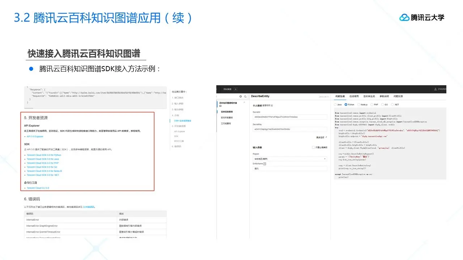Open Tencent Cloud SDK 3.0 for PHP link
This screenshot has width=463, height=260.
click(x=43, y=163)
